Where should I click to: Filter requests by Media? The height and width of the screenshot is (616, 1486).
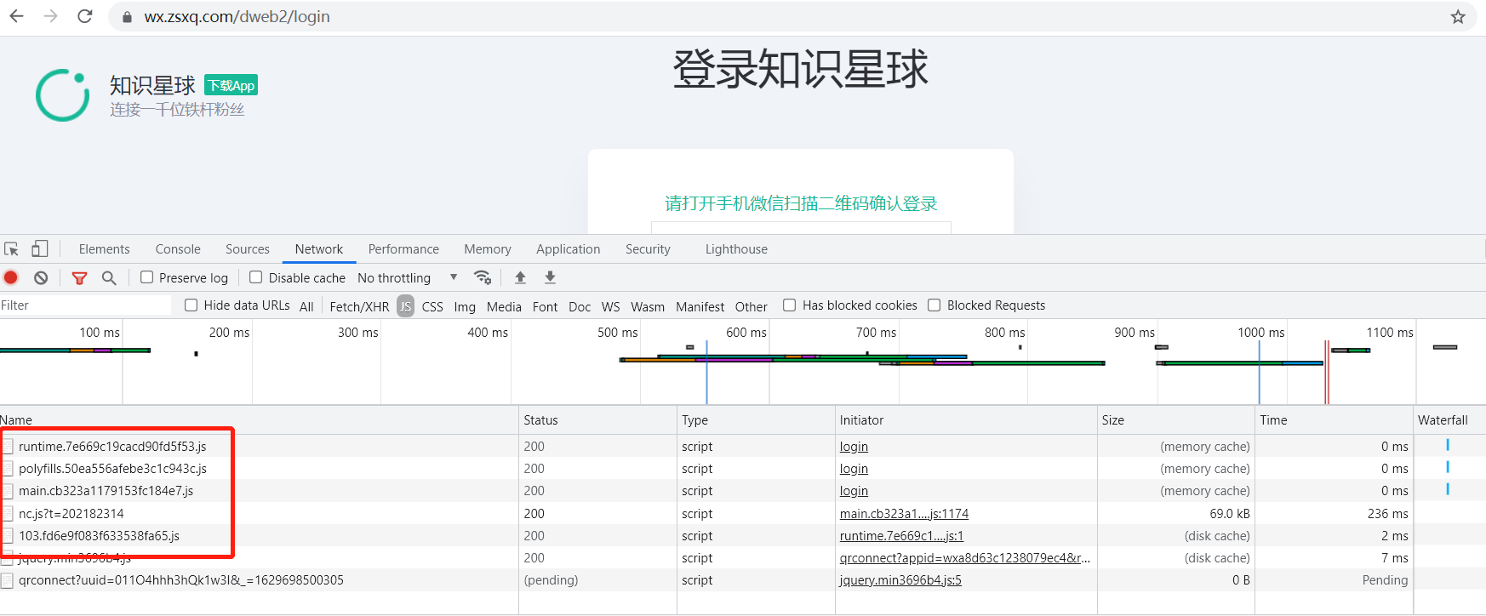[504, 307]
